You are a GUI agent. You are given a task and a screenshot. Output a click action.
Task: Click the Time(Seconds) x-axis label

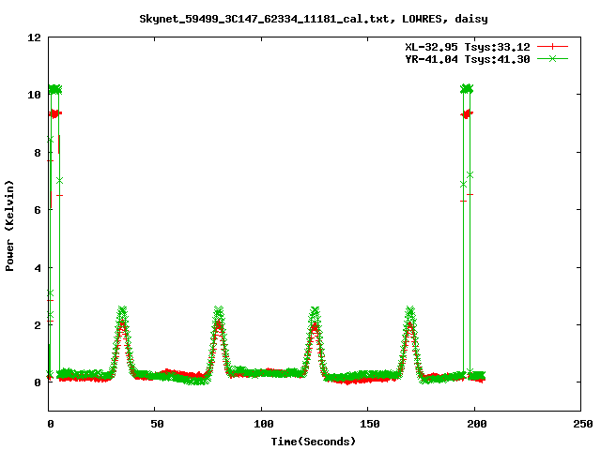314,442
